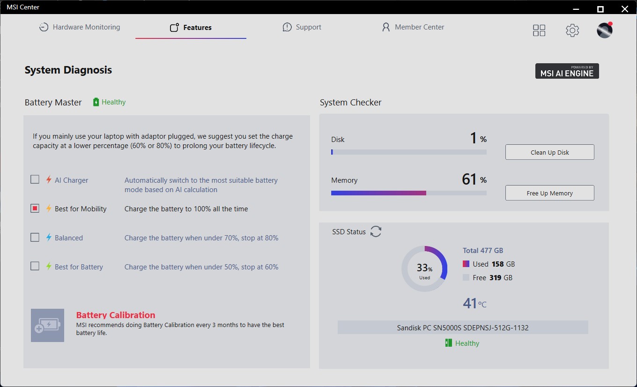The width and height of the screenshot is (637, 387).
Task: Click the Used 158 GB text
Action: coord(494,264)
